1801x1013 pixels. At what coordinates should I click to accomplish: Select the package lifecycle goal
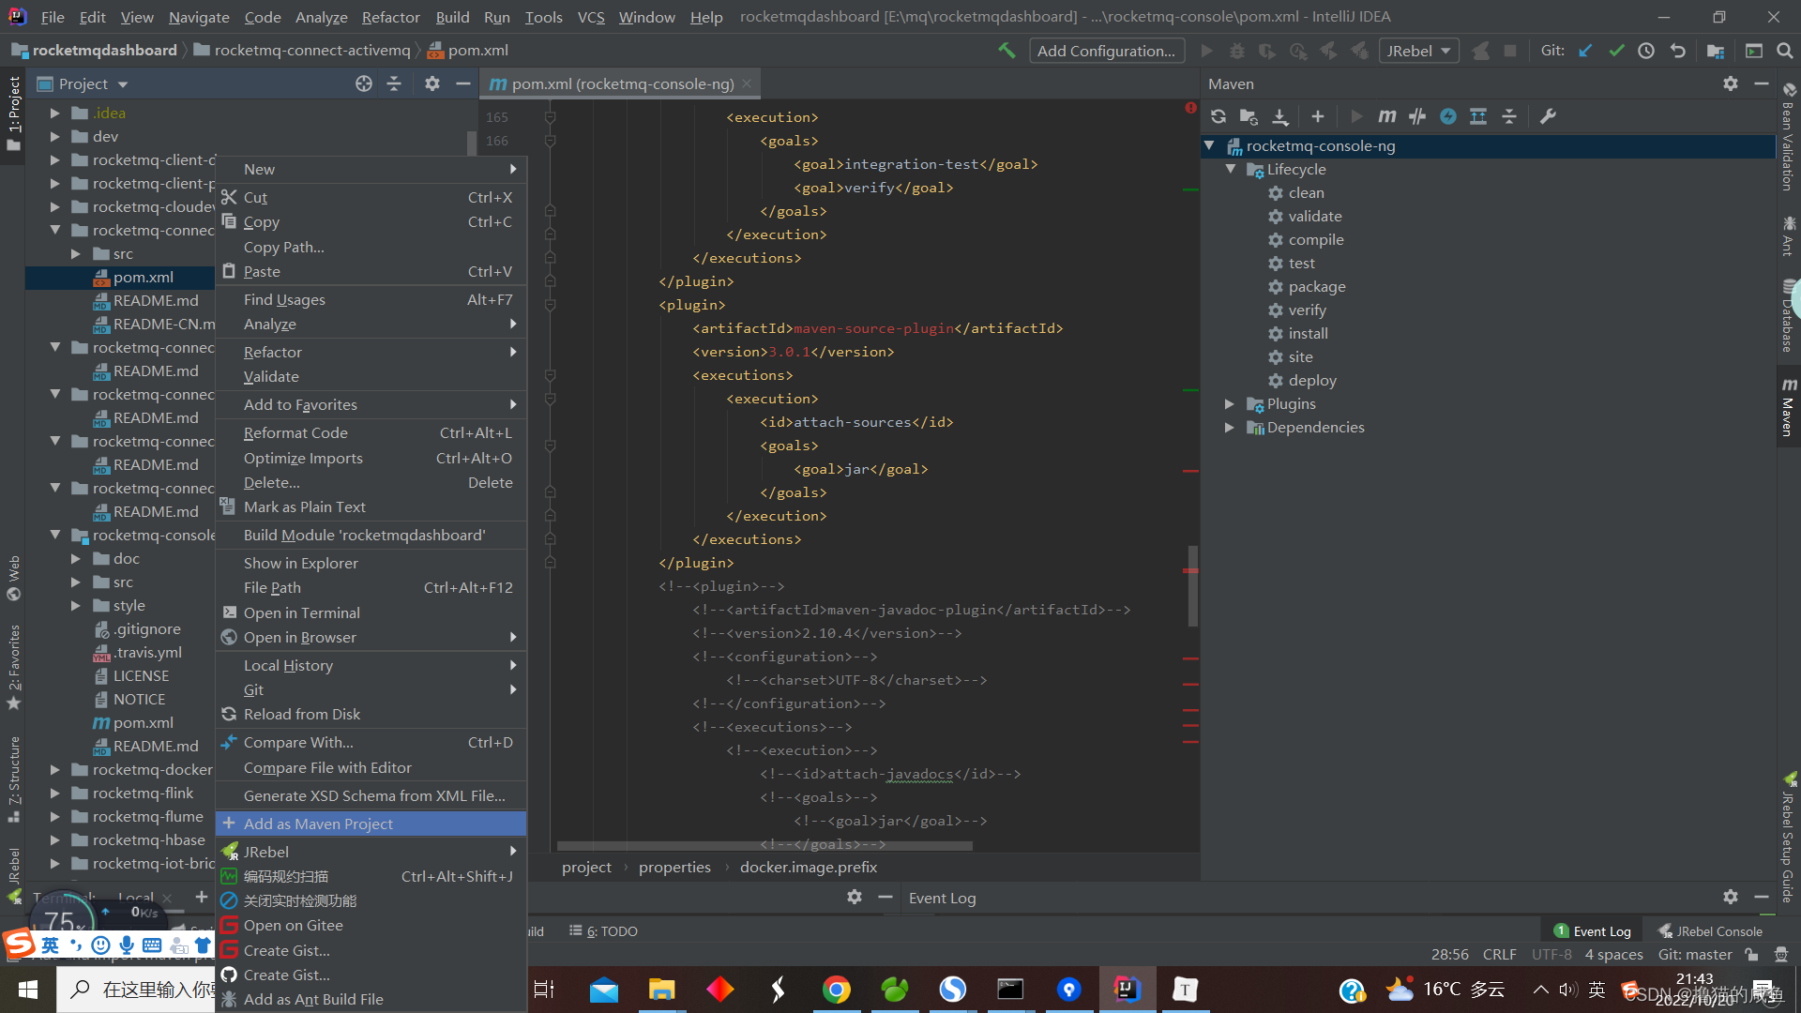(x=1317, y=286)
